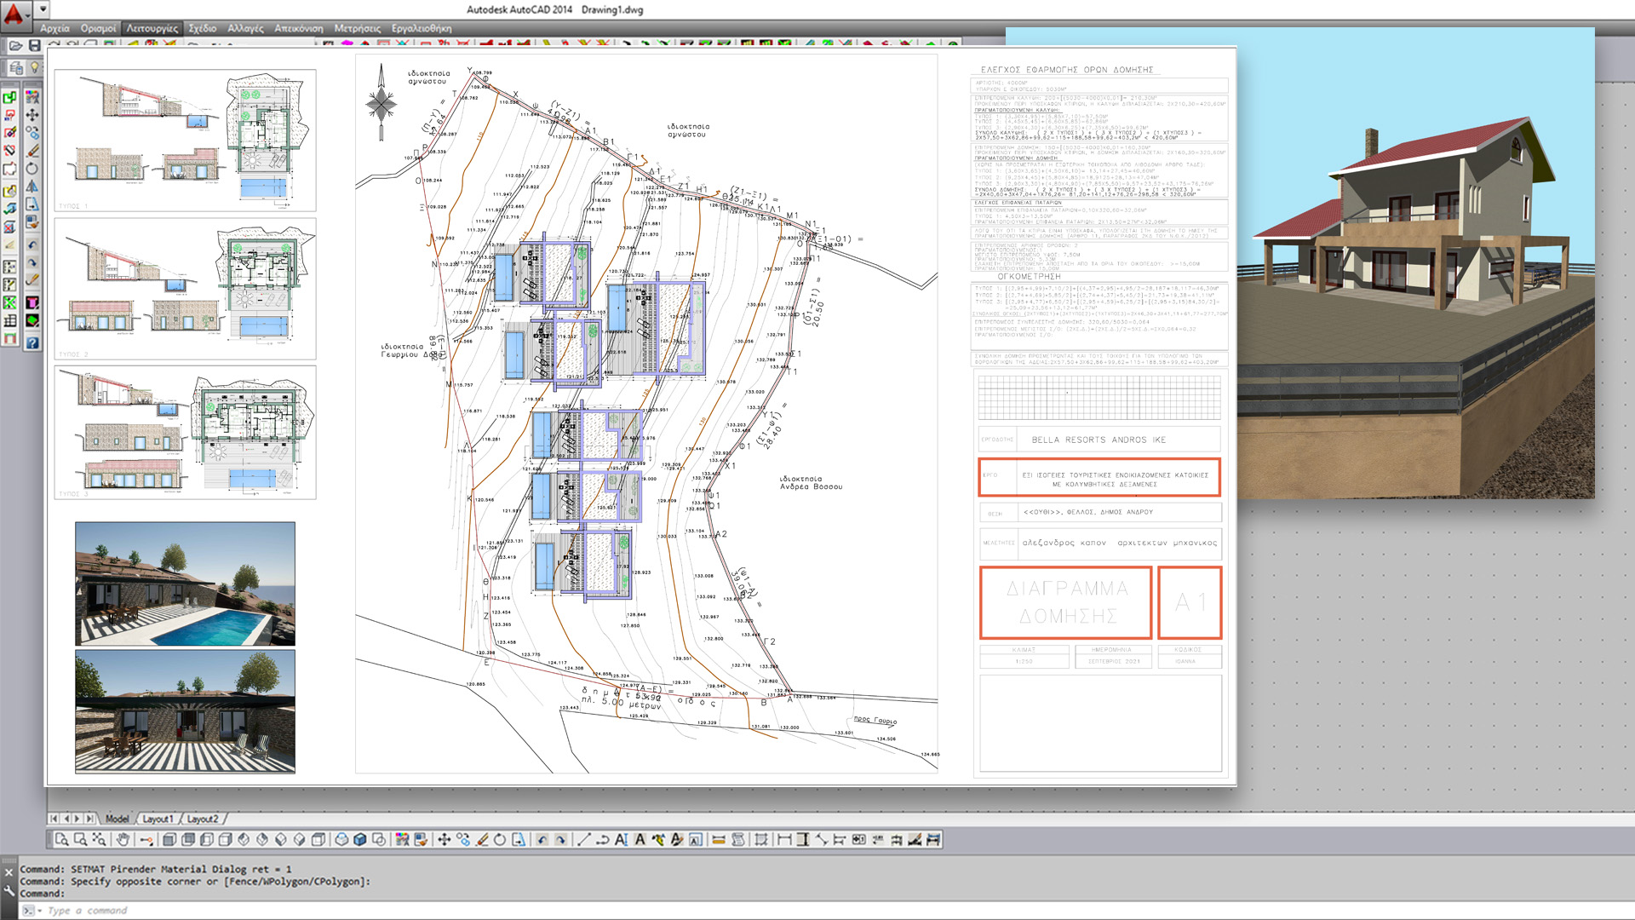The height and width of the screenshot is (920, 1635).
Task: Select the Mirror tool in left toolbar
Action: point(32,187)
